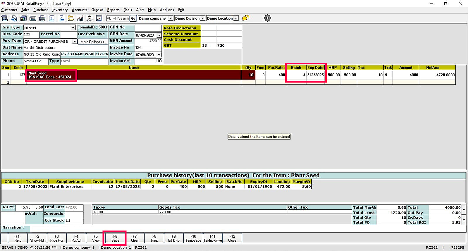Open the Invoice Date calendar dropdown
The width and height of the screenshot is (468, 251).
point(159,55)
